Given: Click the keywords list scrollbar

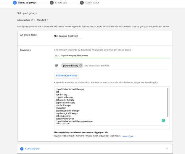Looking at the screenshot, I should click(x=168, y=102).
